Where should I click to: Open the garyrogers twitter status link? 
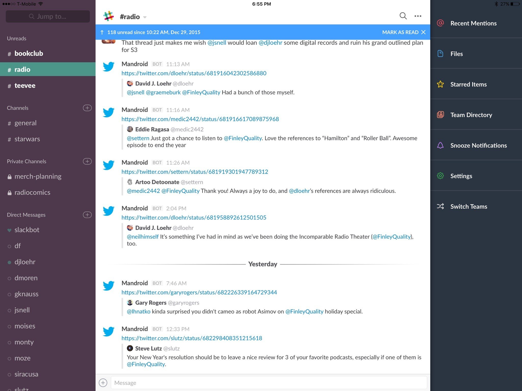click(199, 292)
